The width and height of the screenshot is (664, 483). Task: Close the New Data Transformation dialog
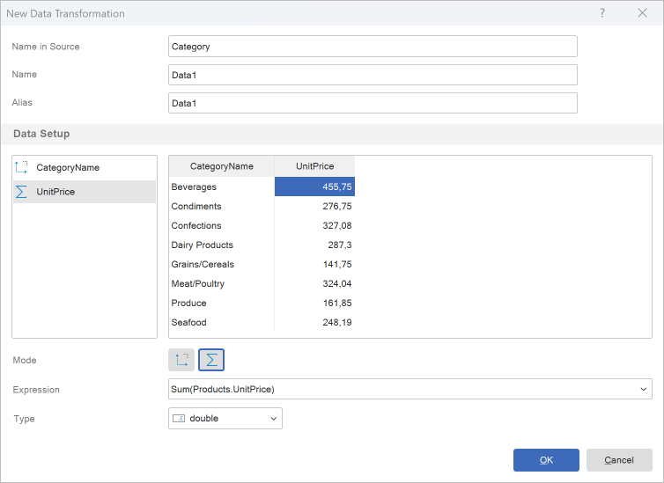(642, 13)
